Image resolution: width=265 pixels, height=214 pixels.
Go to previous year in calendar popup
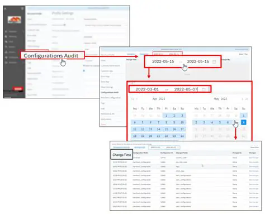pos(132,99)
